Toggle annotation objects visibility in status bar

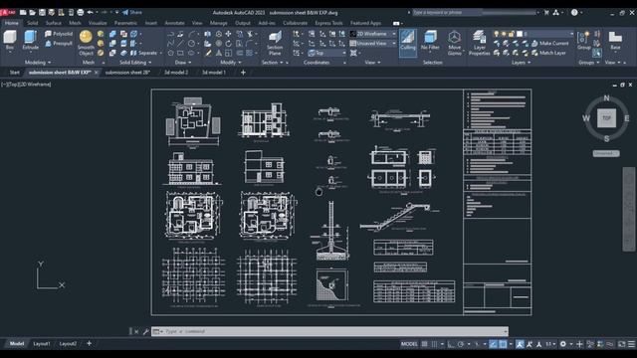pos(520,344)
